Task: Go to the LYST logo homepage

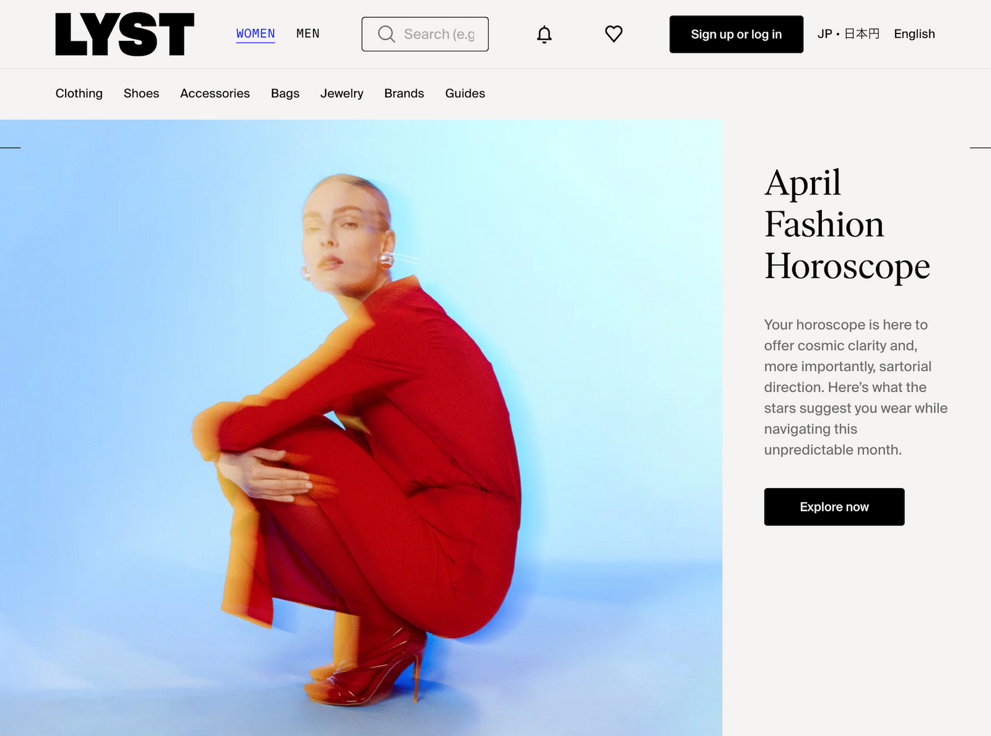Action: (124, 34)
